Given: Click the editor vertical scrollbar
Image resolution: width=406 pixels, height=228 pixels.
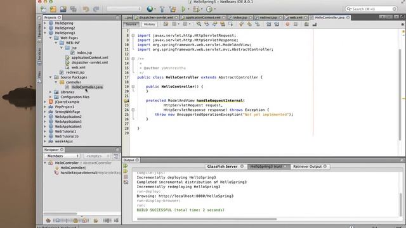Looking at the screenshot, I should (400, 94).
